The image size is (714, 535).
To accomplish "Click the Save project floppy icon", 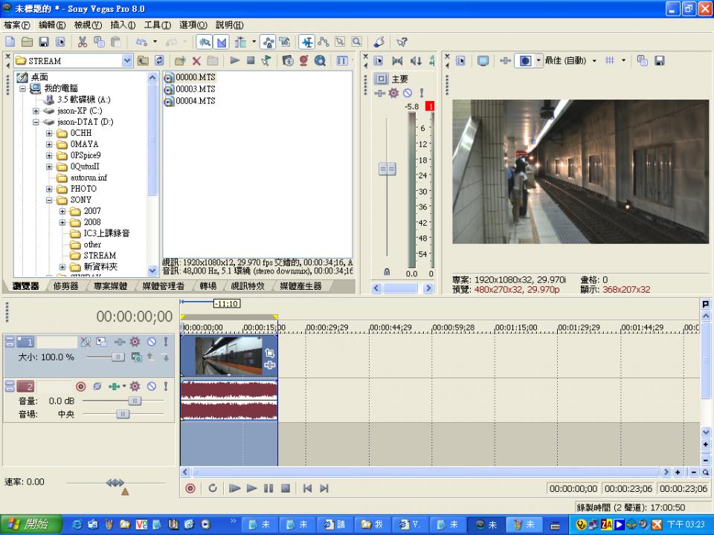I will click(44, 42).
